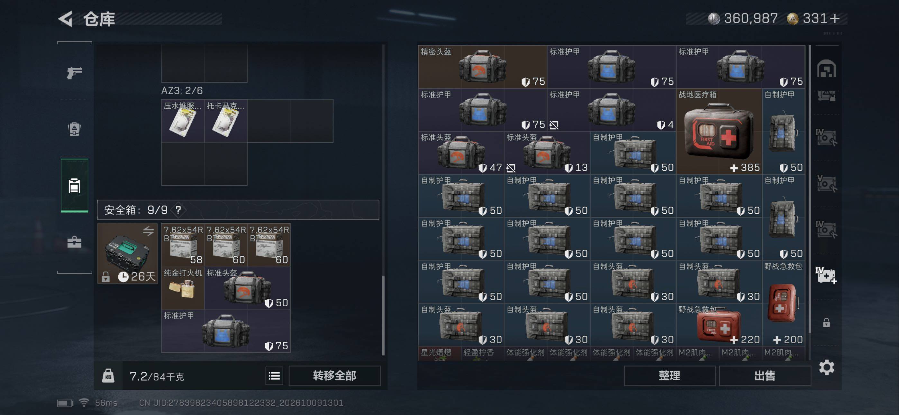Select the helmet filter icon at right
The width and height of the screenshot is (899, 415).
tap(826, 69)
